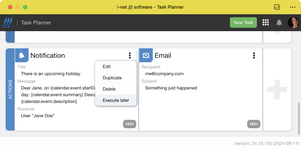The height and width of the screenshot is (150, 301).
Task: Click the Task Planner header title
Action: [x=36, y=22]
